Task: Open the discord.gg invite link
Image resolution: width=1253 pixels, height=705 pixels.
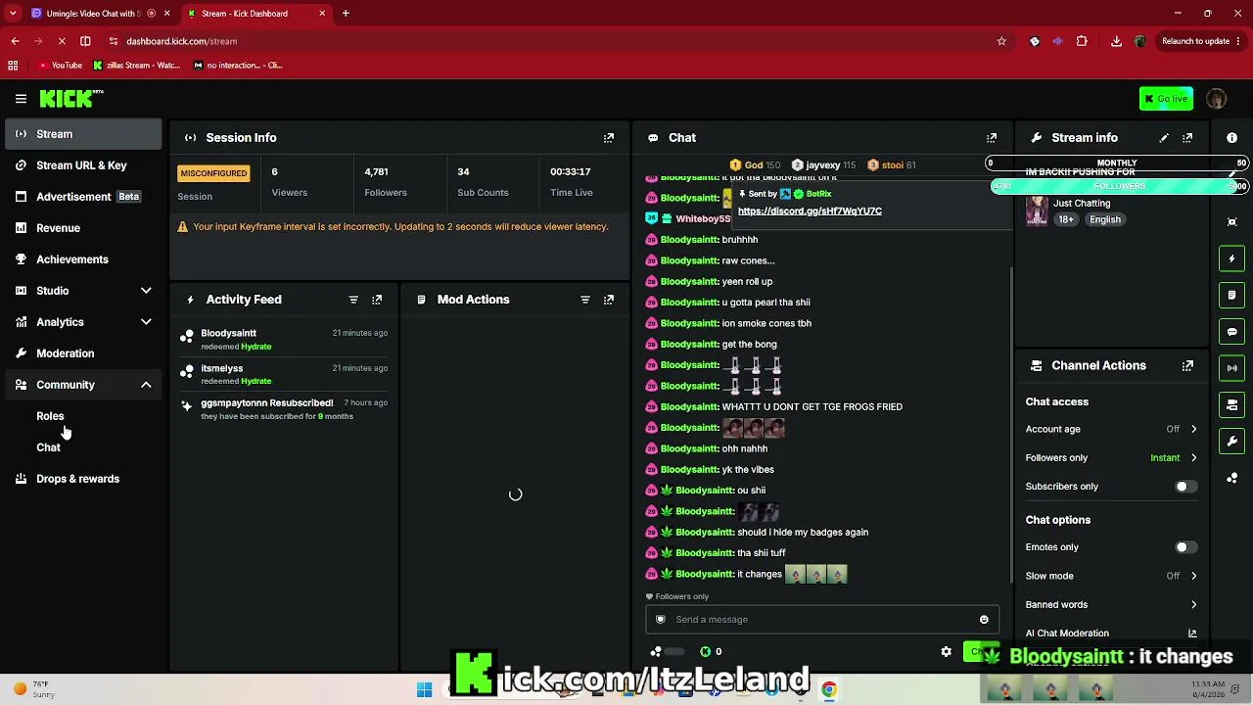Action: 810,211
